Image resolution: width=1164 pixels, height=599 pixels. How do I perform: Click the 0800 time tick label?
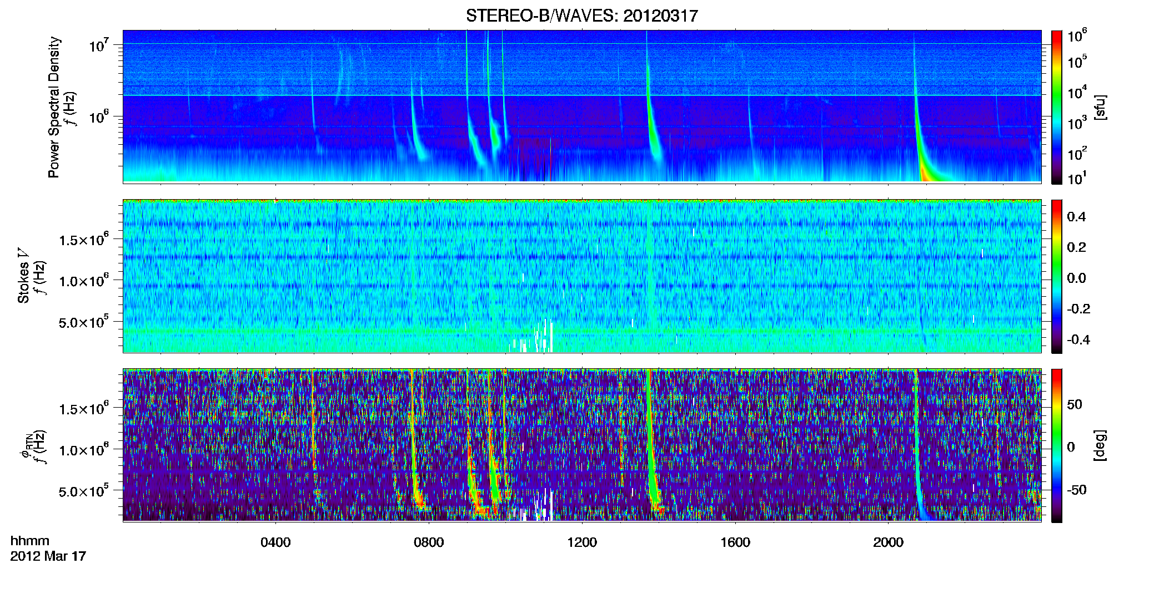point(429,542)
